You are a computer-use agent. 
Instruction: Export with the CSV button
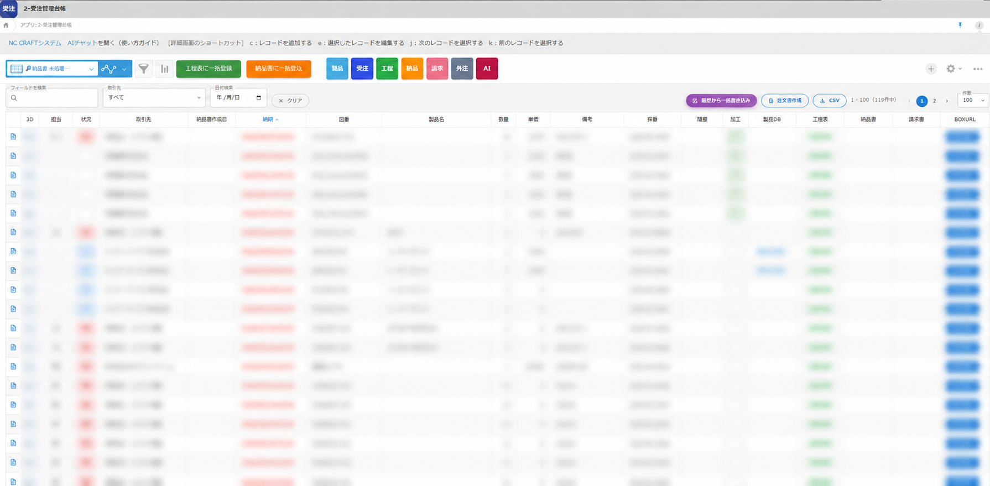point(830,101)
